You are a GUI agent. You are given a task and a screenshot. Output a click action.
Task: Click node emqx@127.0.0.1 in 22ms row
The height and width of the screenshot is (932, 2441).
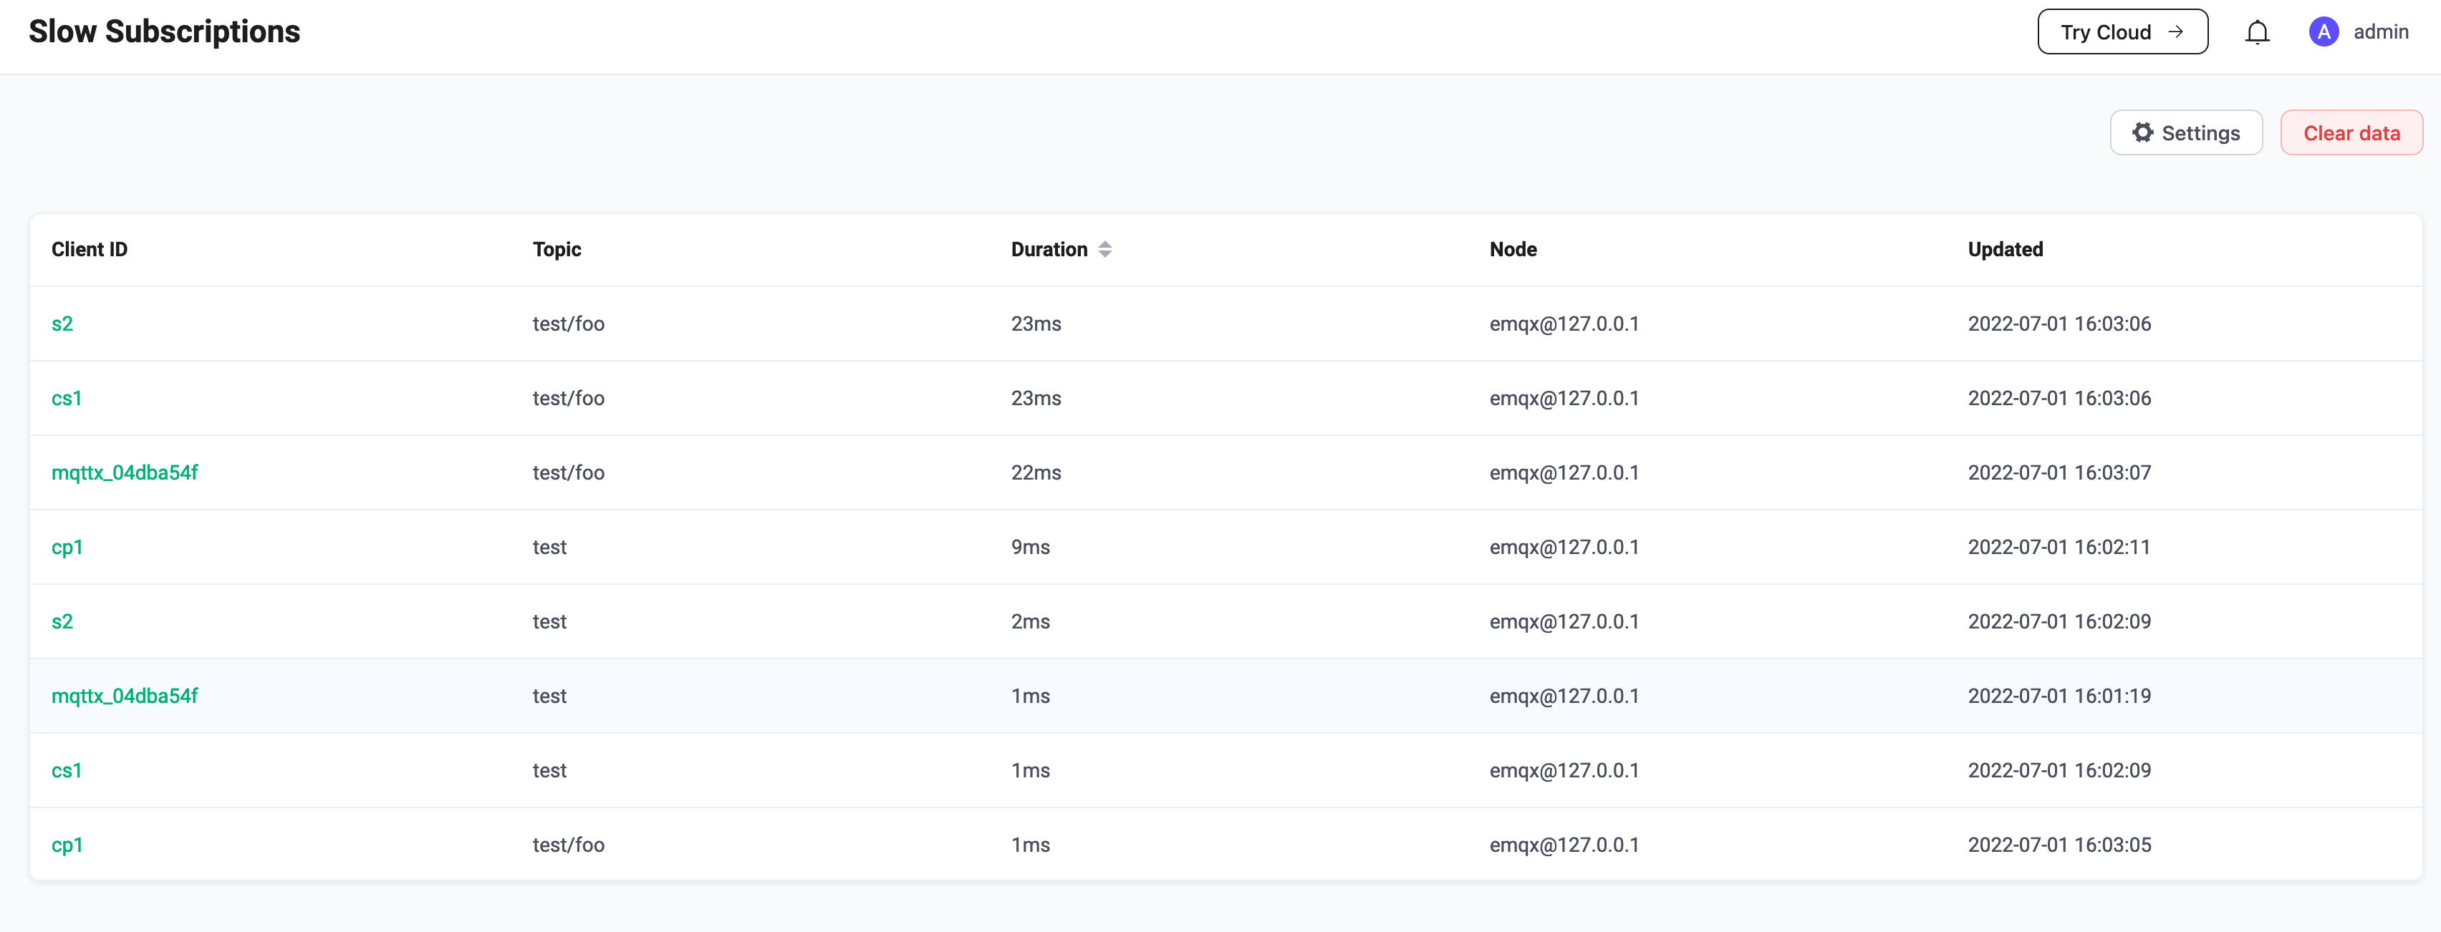[x=1564, y=472]
